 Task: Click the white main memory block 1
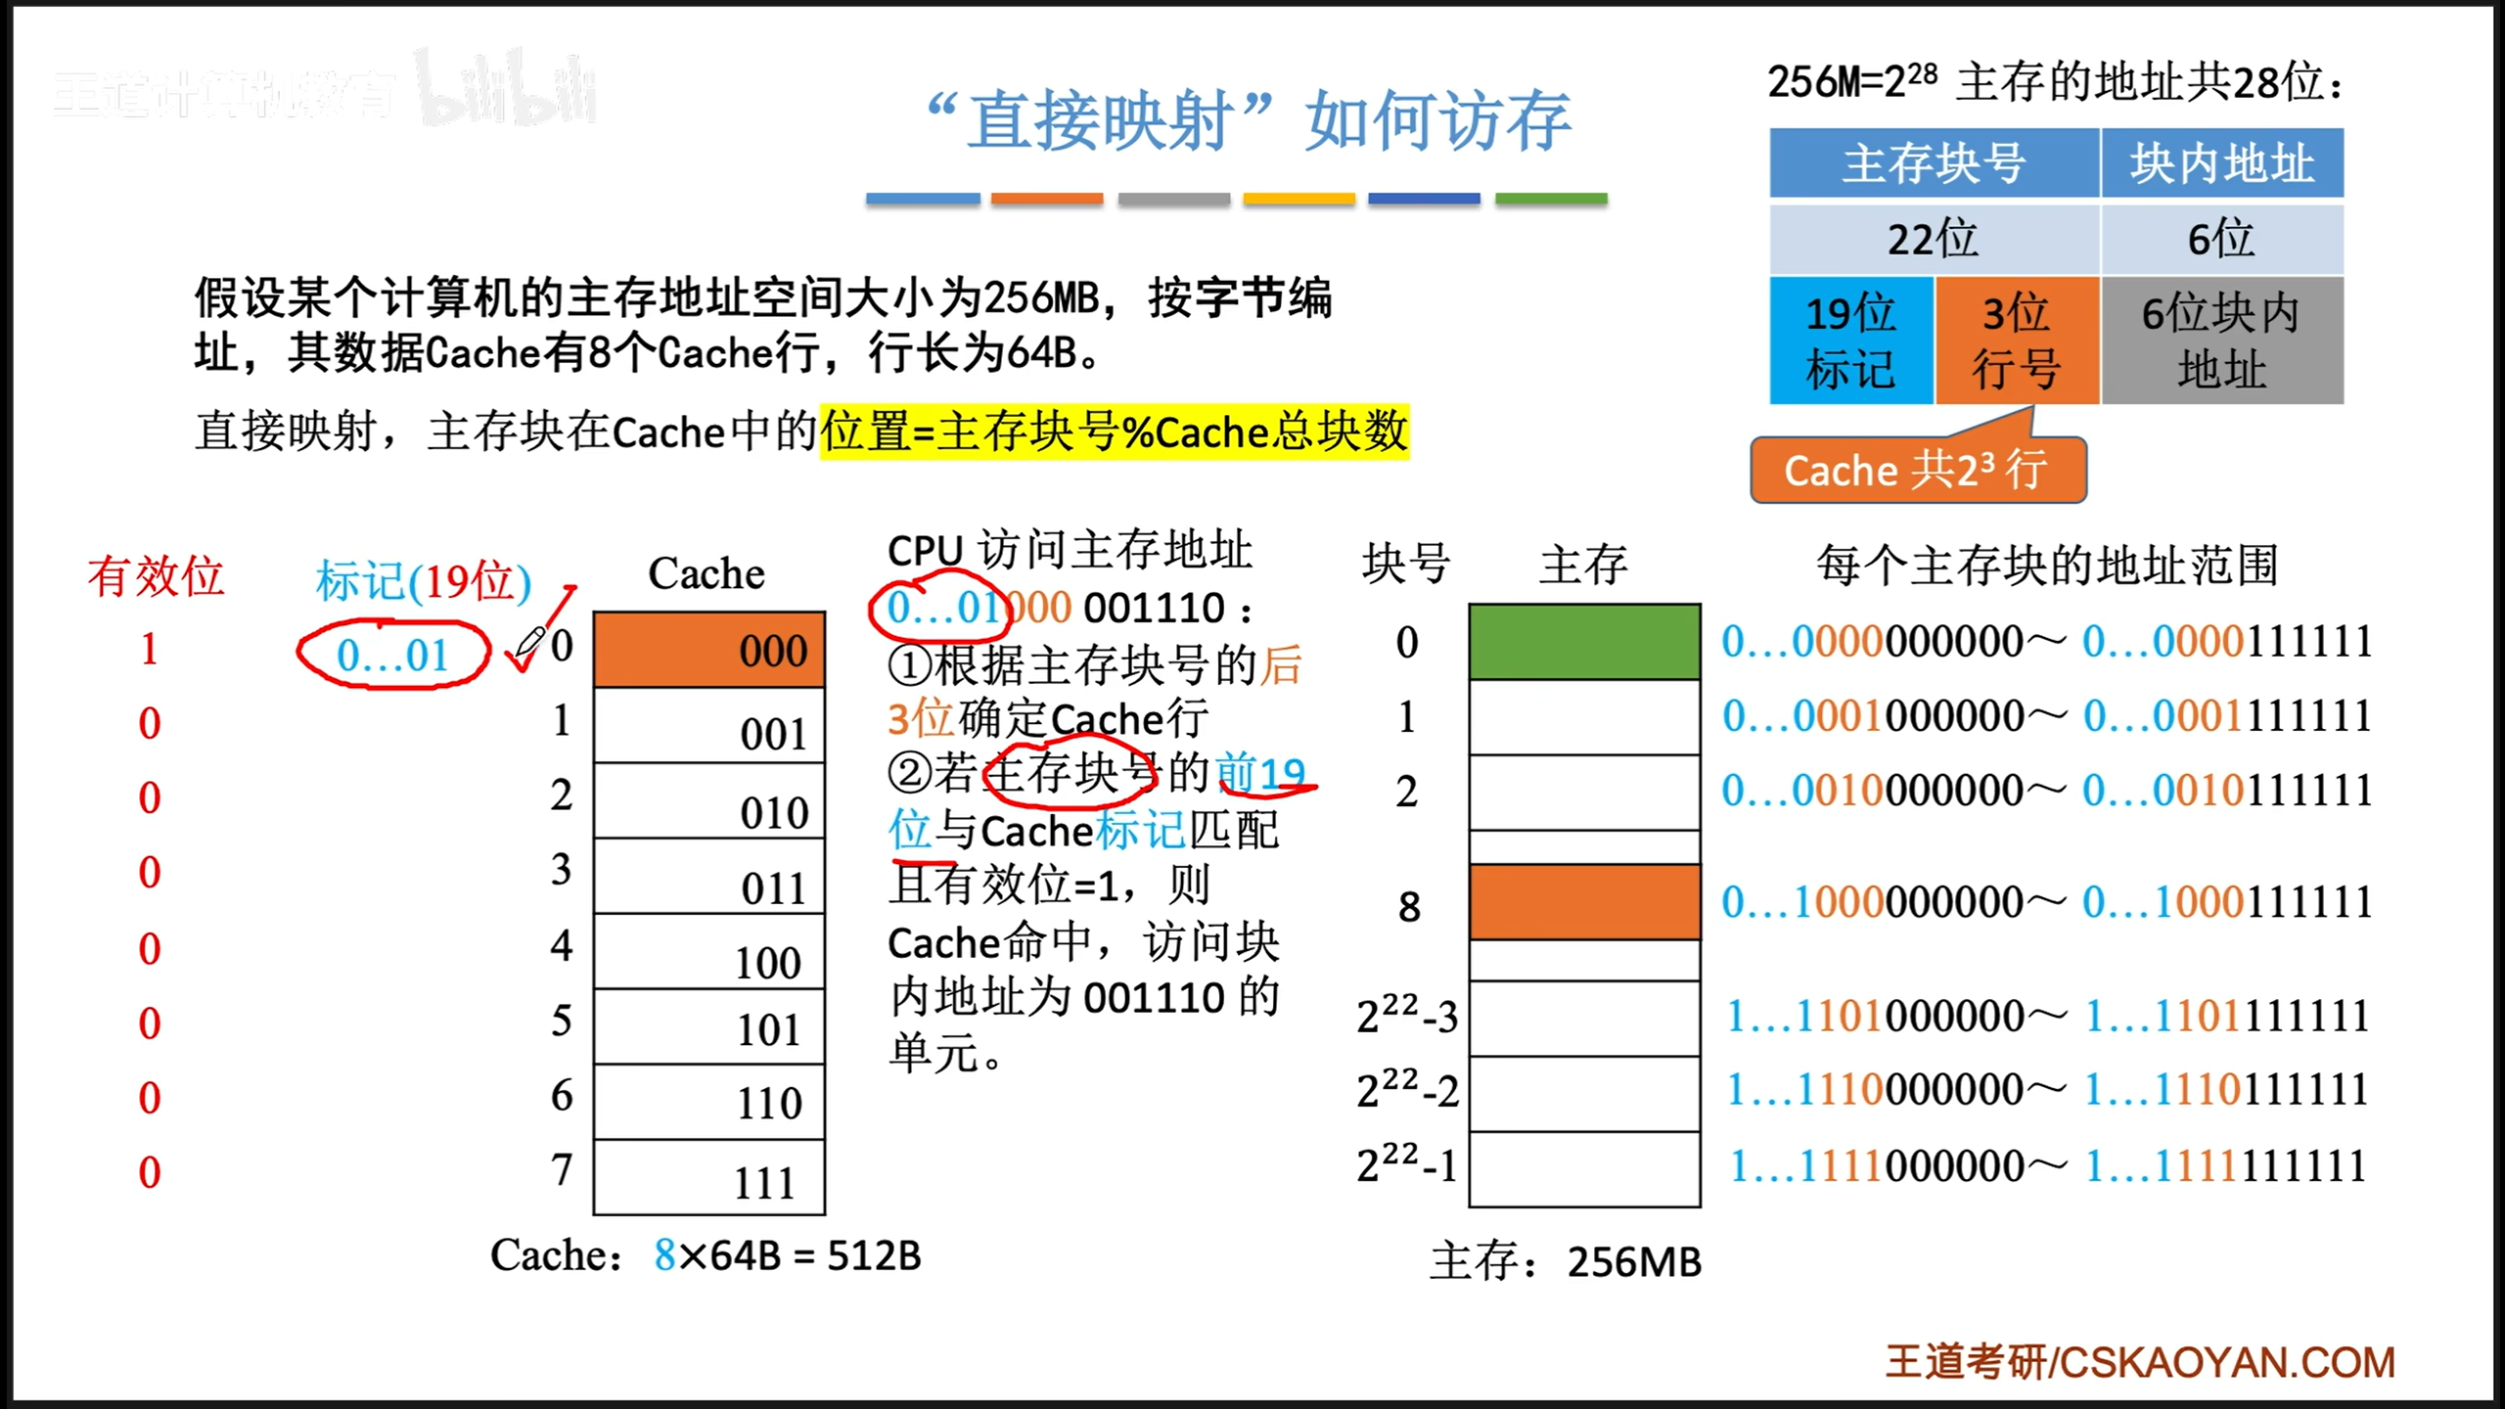pos(1585,717)
